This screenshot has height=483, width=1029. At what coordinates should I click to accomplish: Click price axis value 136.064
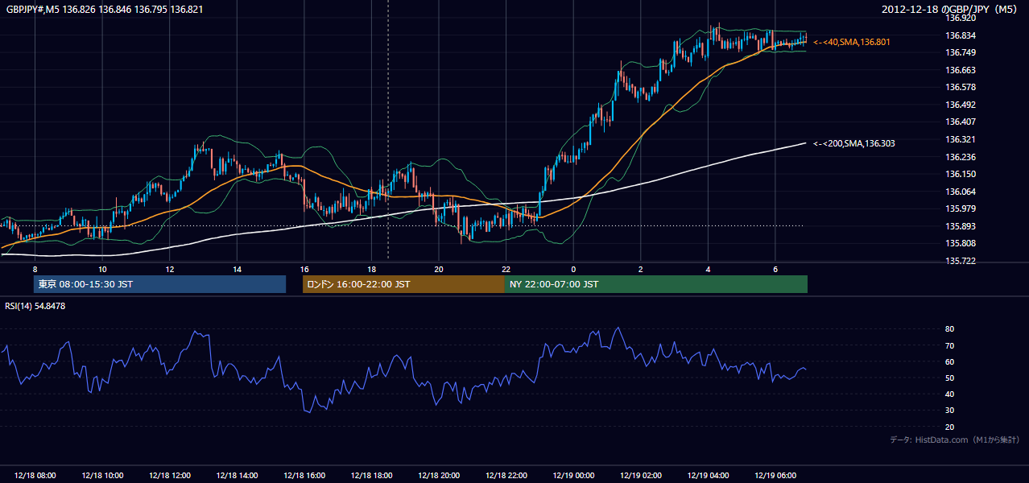[x=961, y=192]
